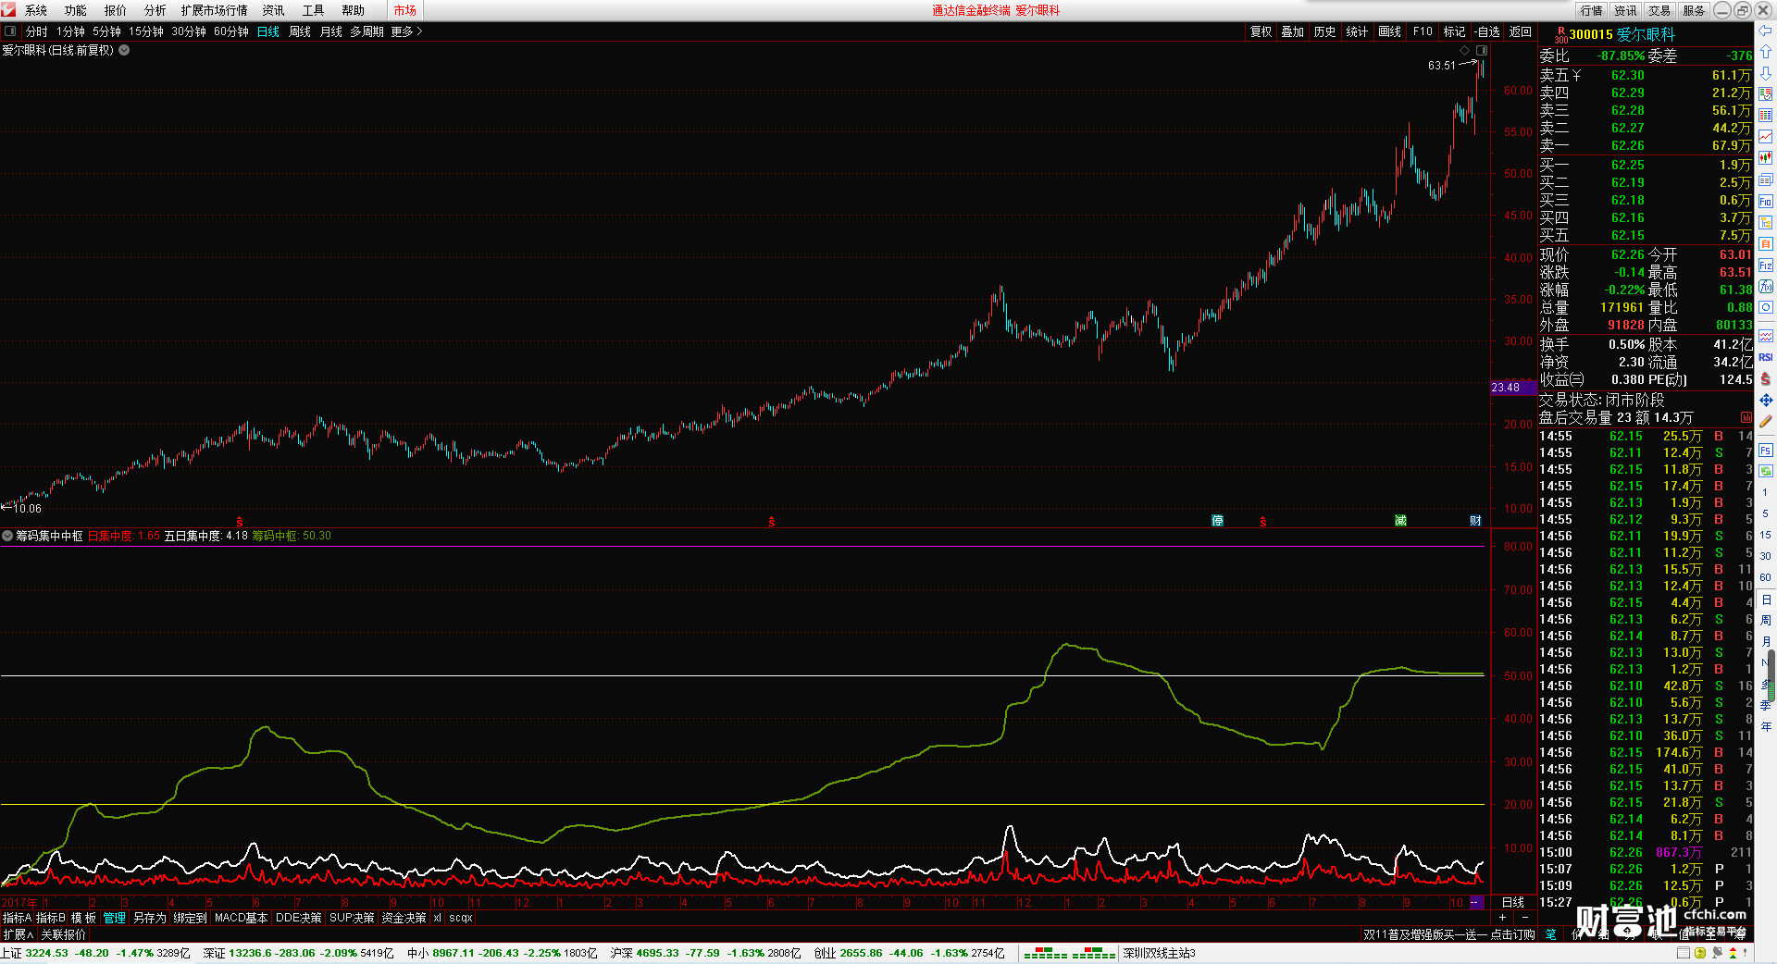Click the 交易 button at top right
Image resolution: width=1777 pixels, height=964 pixels.
[1660, 10]
